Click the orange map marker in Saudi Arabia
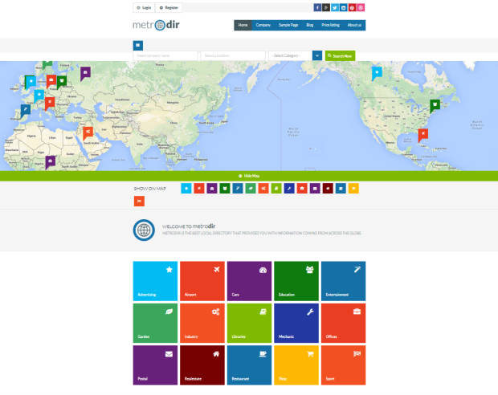The width and height of the screenshot is (498, 395). point(88,133)
